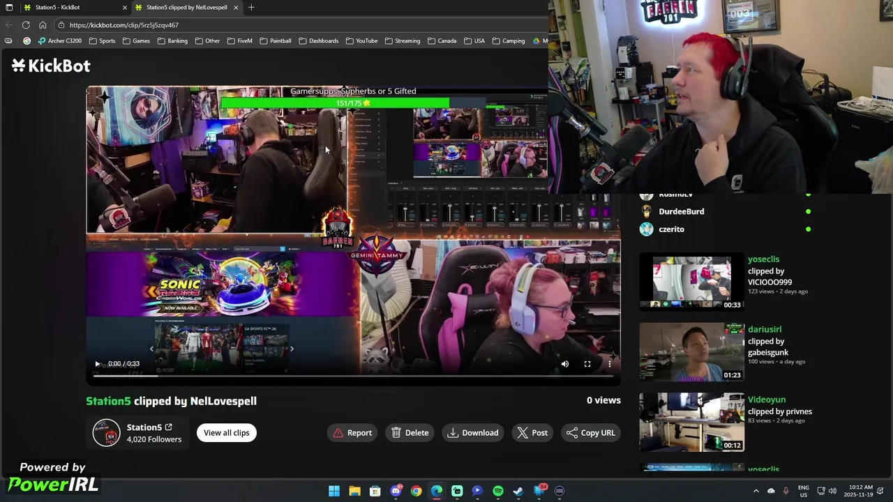Open the notification bell icon
This screenshot has width=893, height=502.
click(x=880, y=491)
